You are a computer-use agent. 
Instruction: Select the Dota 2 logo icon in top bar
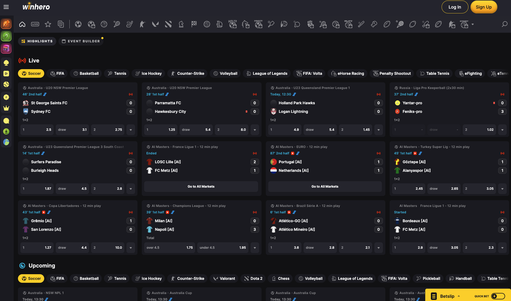168,24
